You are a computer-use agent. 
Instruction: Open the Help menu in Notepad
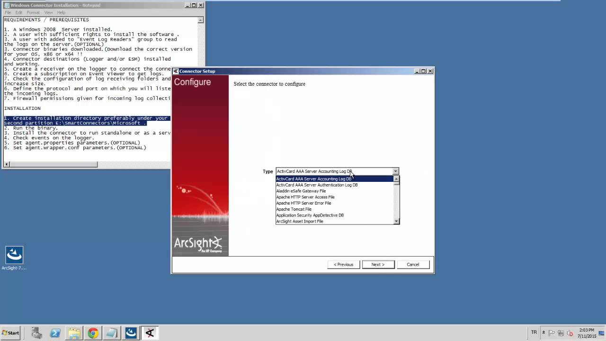pos(61,12)
